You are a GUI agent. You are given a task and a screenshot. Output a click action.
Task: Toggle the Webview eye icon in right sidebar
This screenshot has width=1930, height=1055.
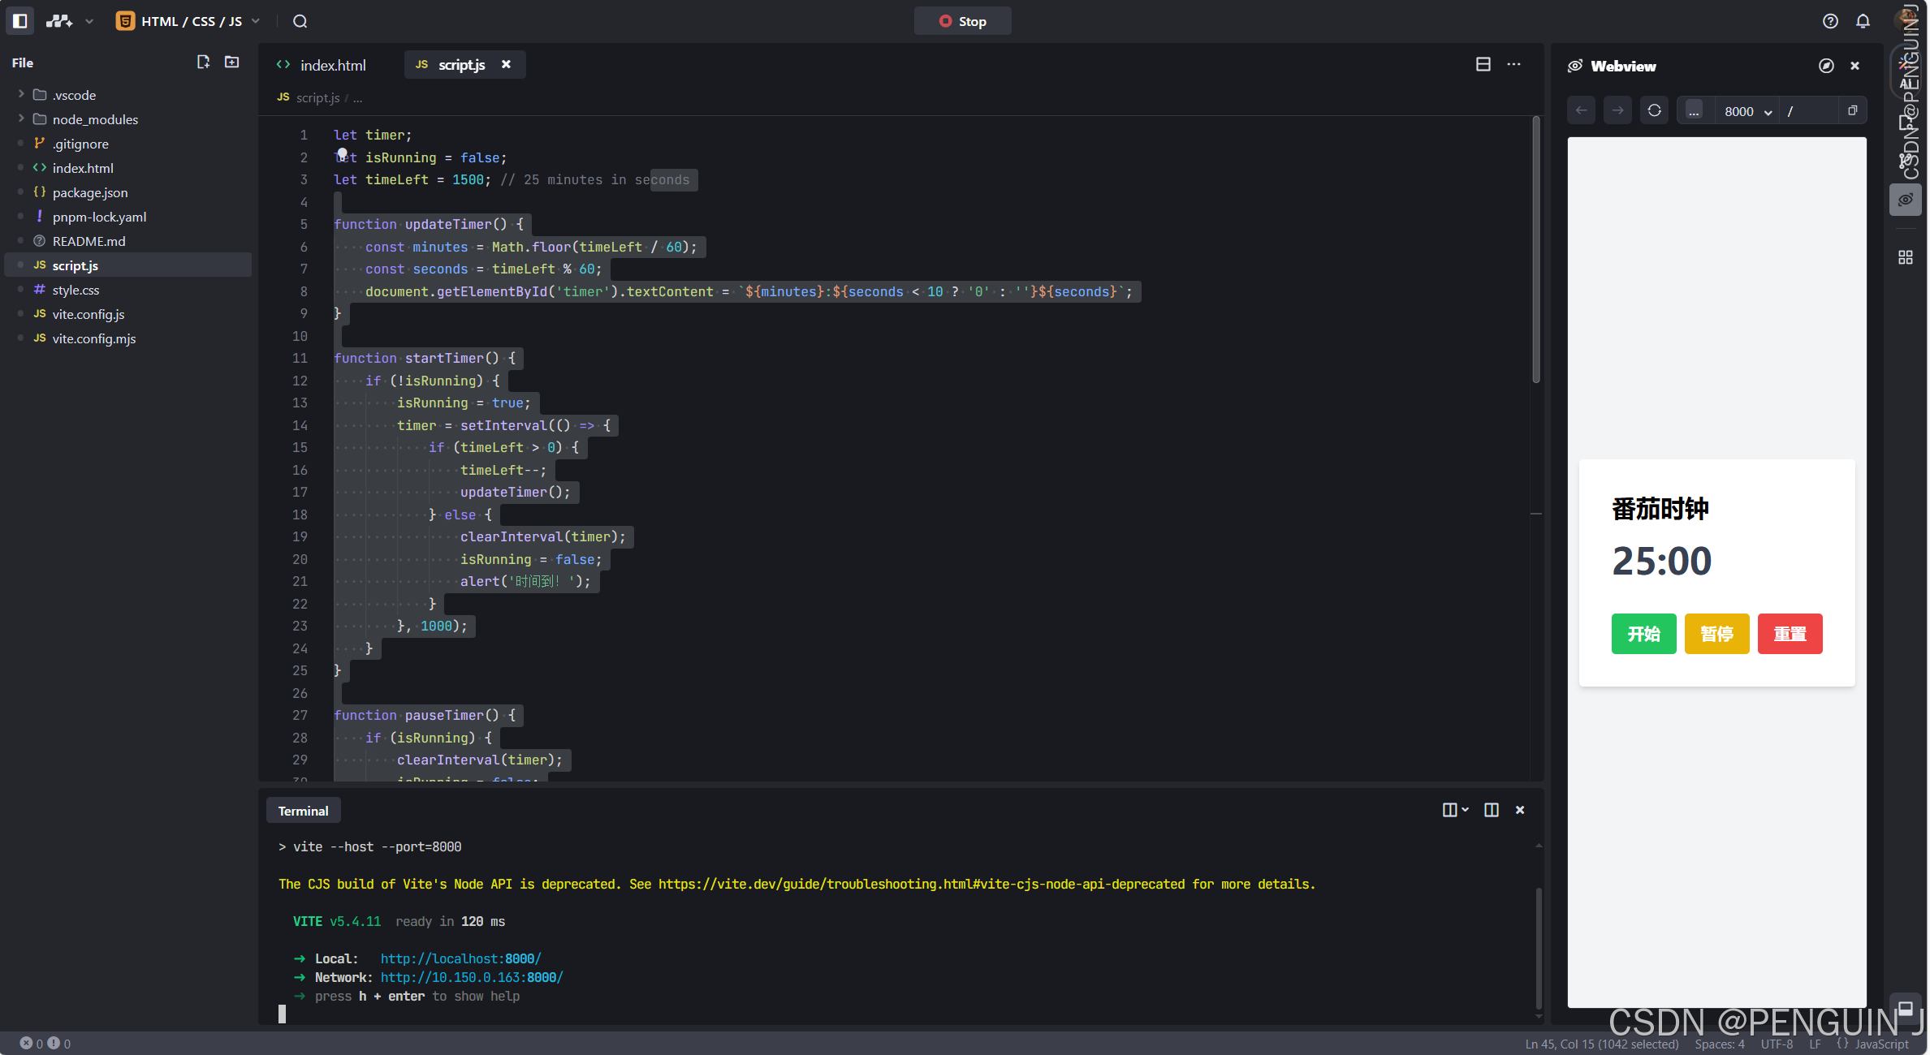[1905, 200]
